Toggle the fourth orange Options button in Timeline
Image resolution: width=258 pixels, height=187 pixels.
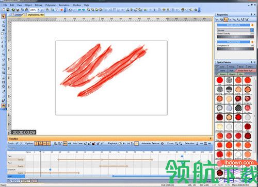click(49, 143)
